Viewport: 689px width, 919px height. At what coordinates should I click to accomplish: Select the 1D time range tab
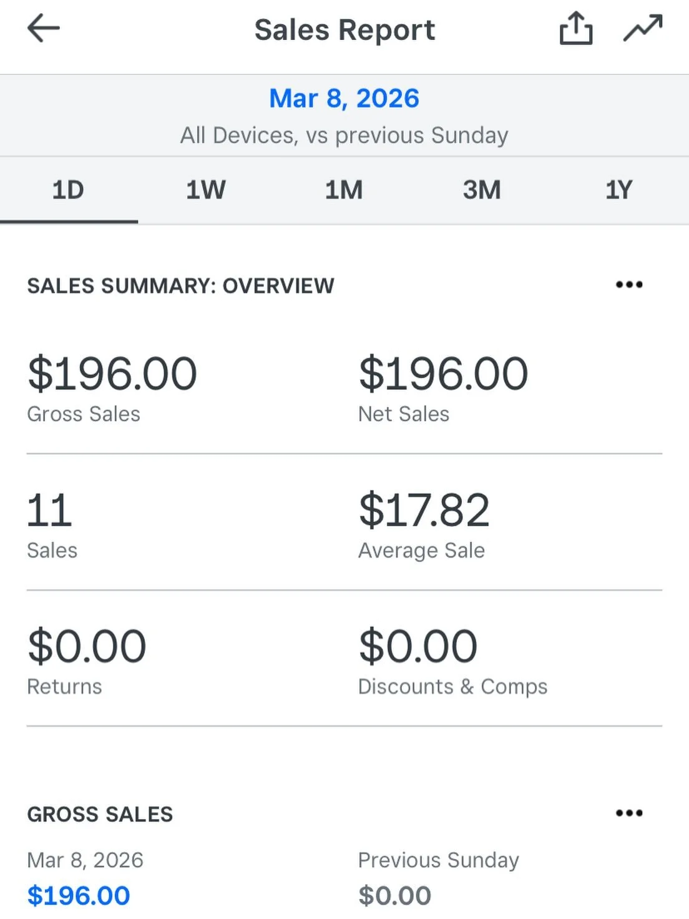[69, 190]
